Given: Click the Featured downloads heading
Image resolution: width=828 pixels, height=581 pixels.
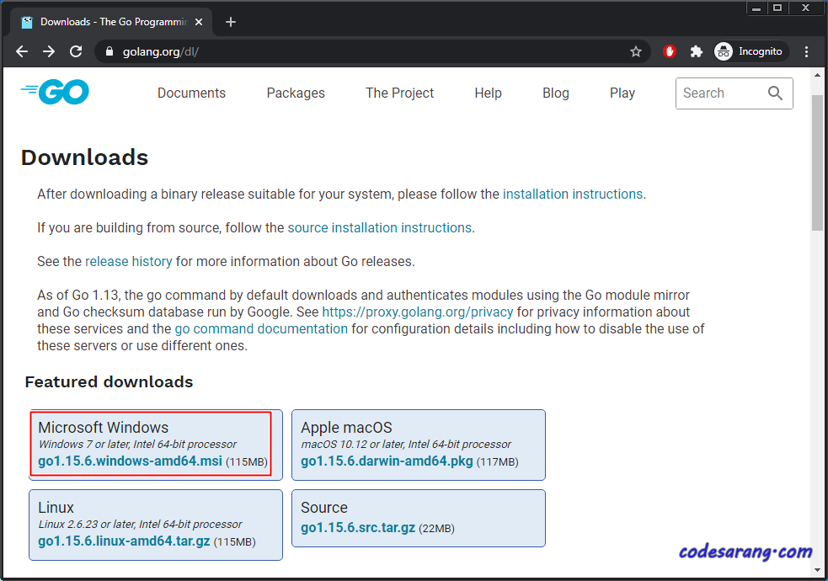Looking at the screenshot, I should point(109,381).
